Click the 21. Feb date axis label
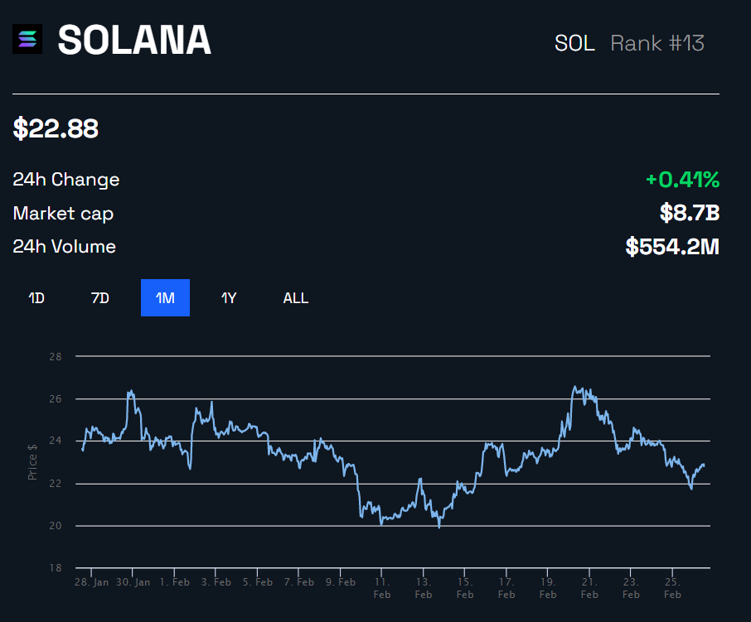The image size is (751, 622). pyautogui.click(x=589, y=588)
